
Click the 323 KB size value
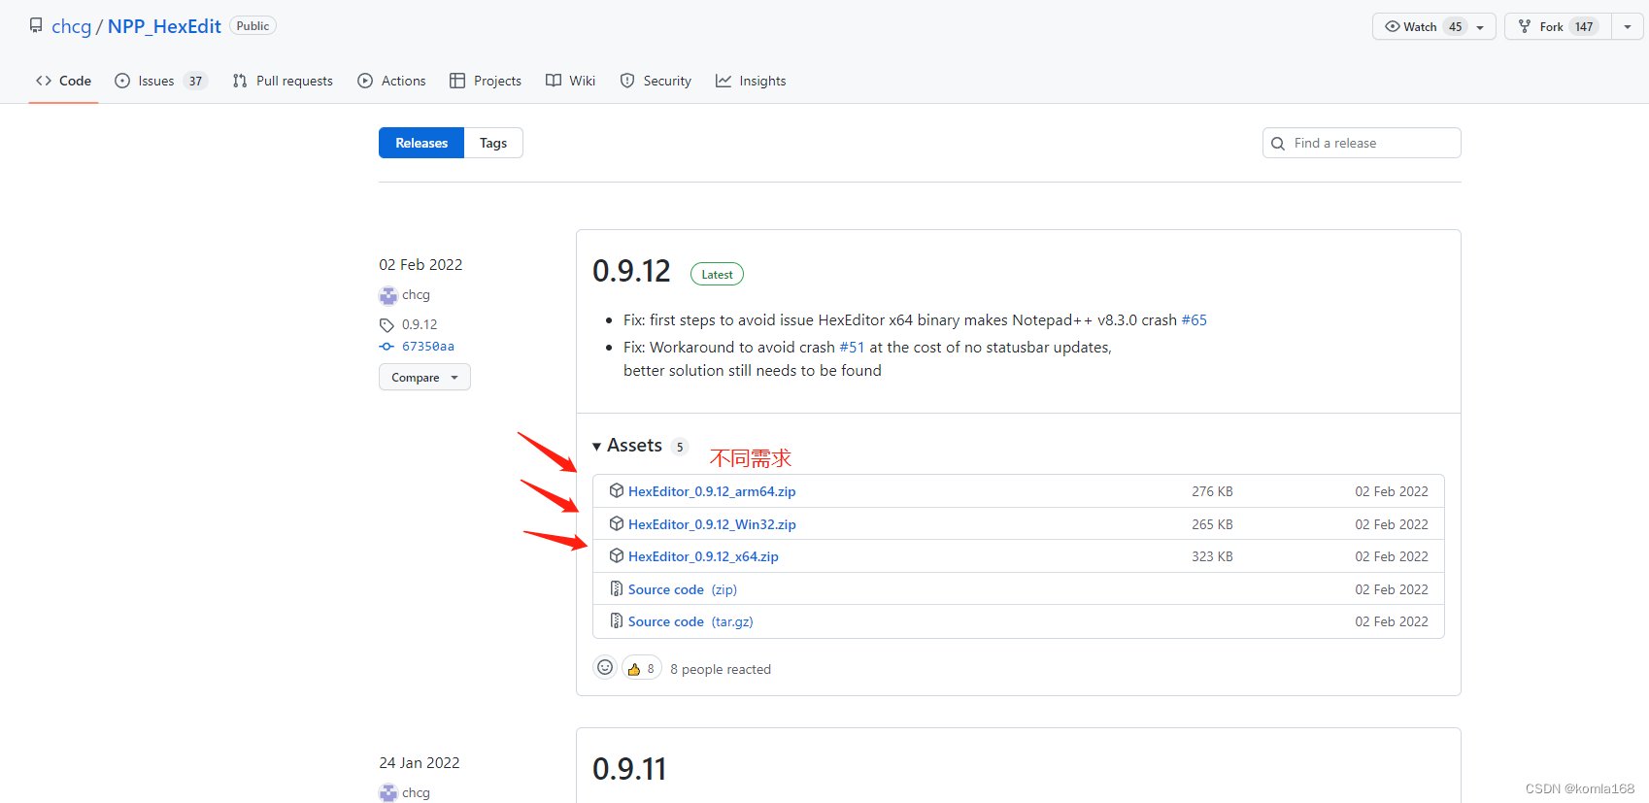click(1212, 556)
